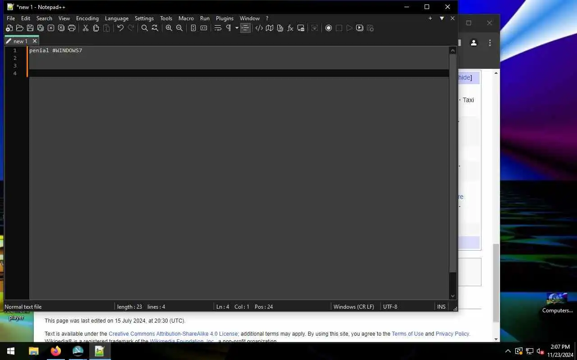Click 'Ln : 4' in the status bar
577x360 pixels.
pos(223,307)
